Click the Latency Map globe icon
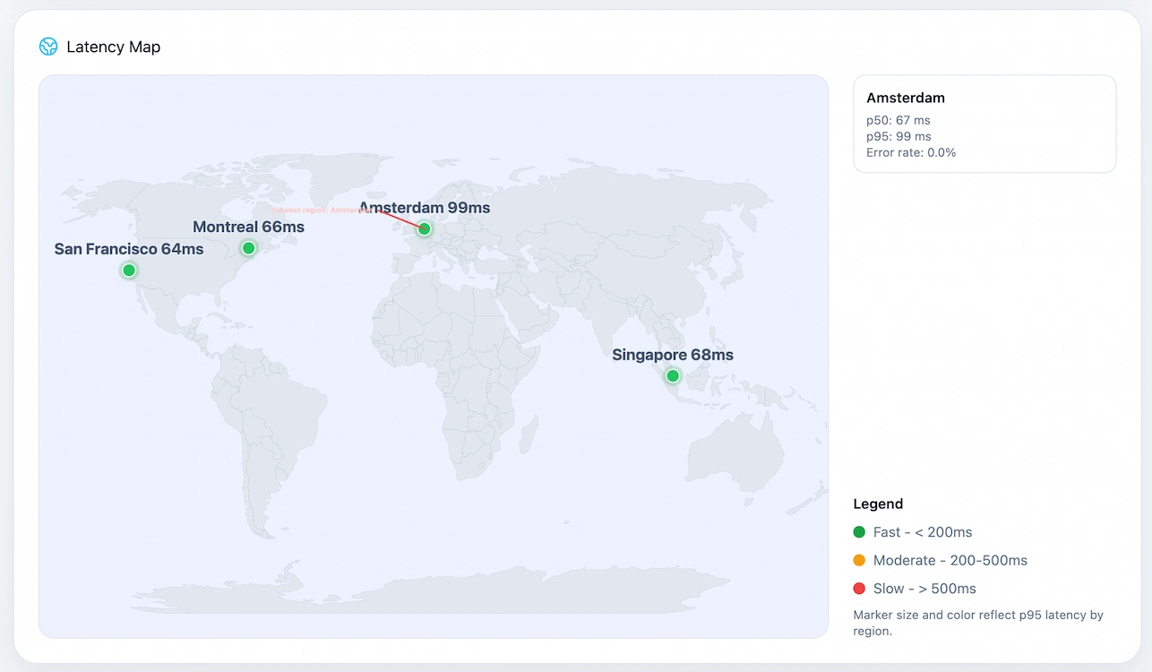The height and width of the screenshot is (672, 1152). pyautogui.click(x=47, y=46)
